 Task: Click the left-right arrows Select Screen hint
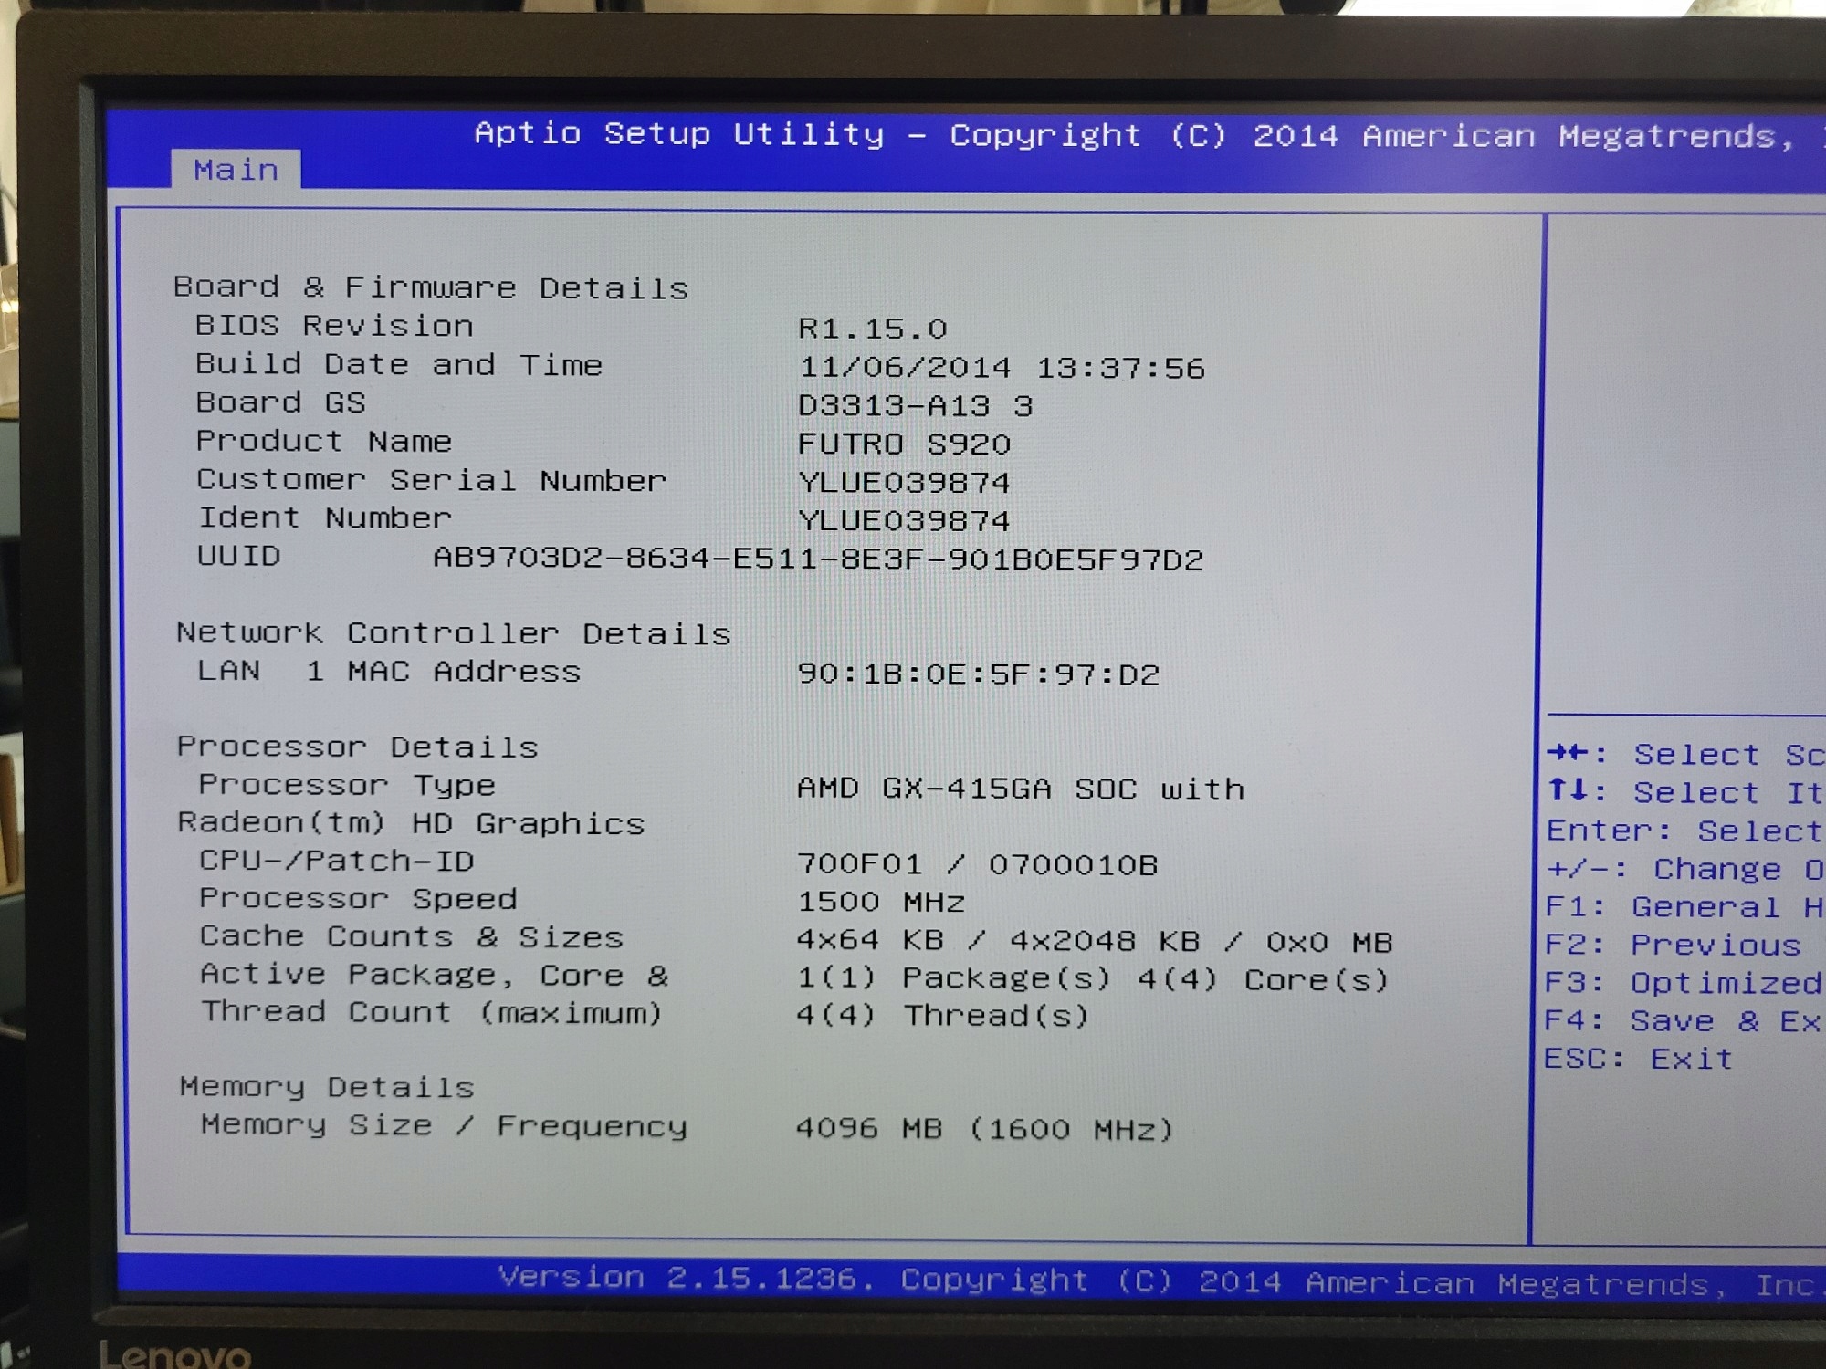(x=1684, y=754)
